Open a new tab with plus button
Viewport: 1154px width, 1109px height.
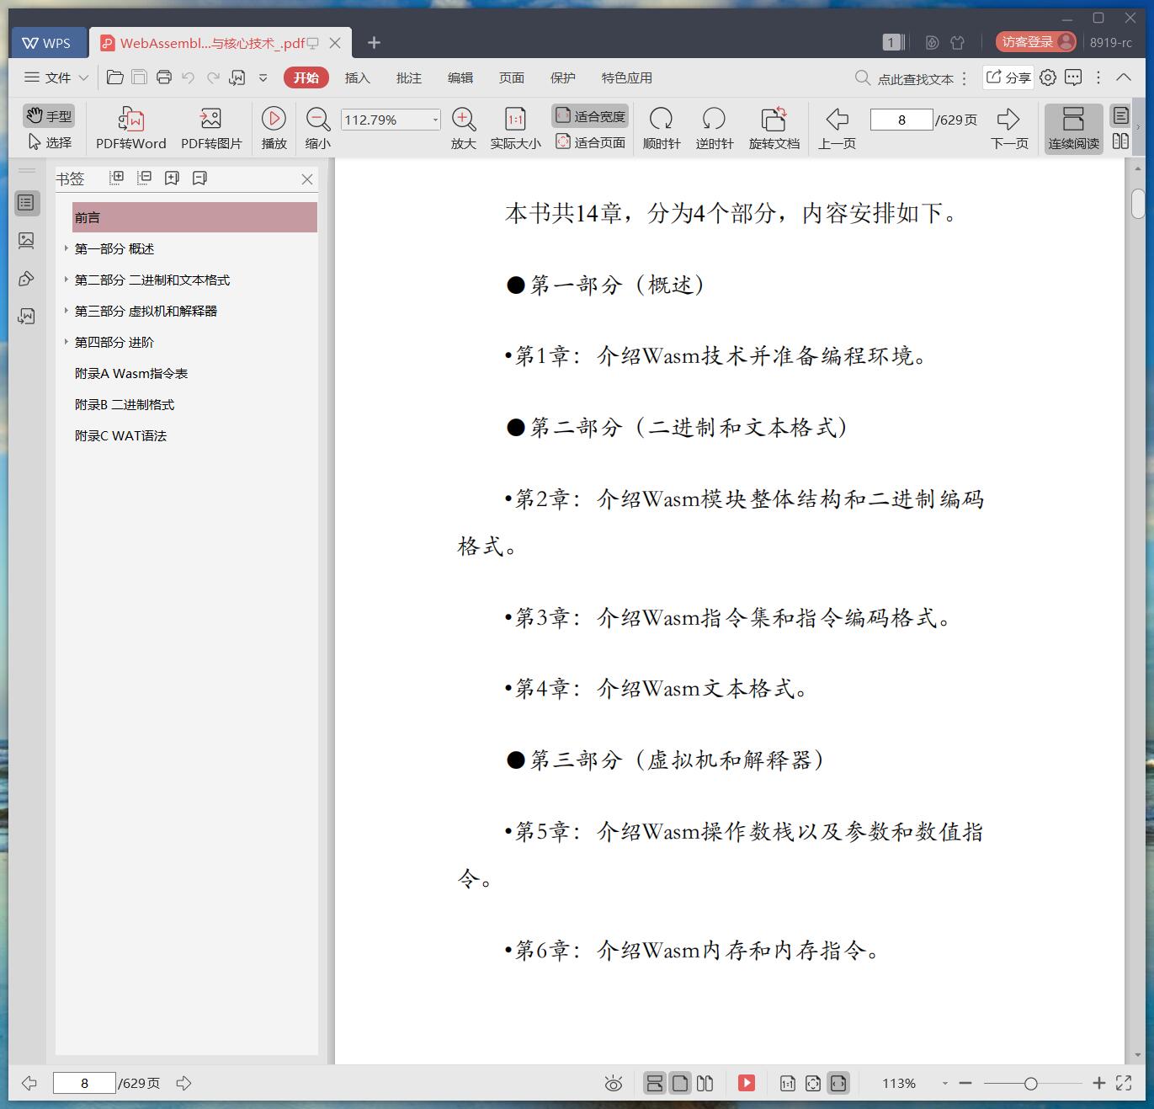[x=375, y=42]
